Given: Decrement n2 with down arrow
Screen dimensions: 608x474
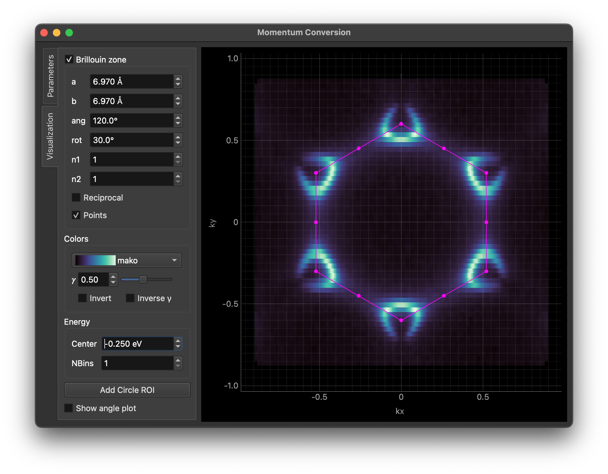Looking at the screenshot, I should [178, 182].
